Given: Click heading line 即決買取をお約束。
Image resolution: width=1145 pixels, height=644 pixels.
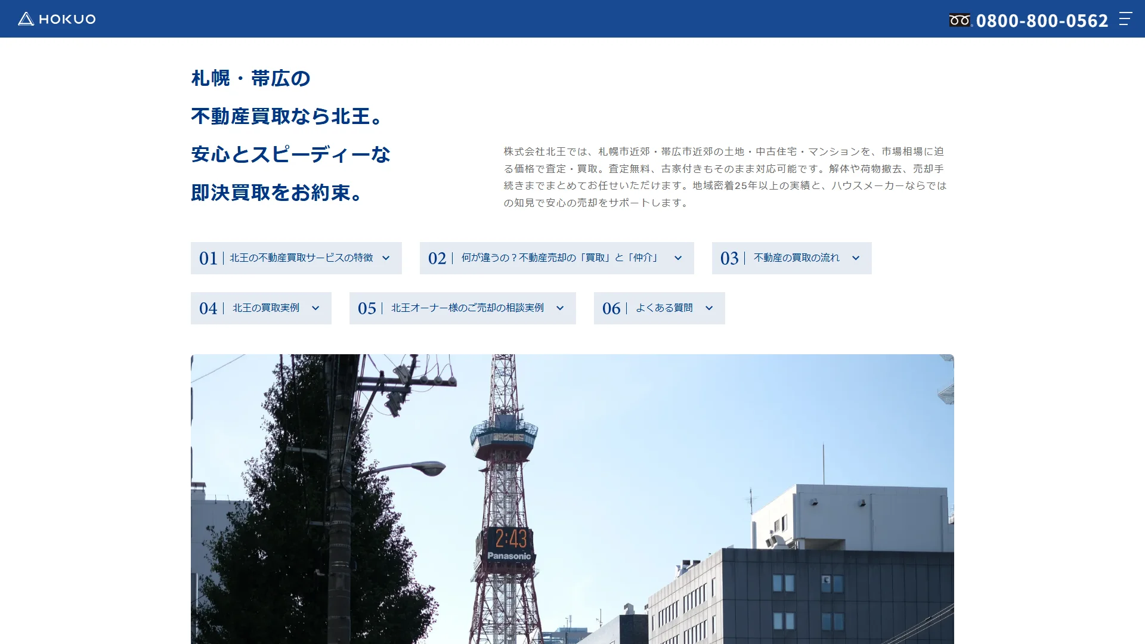Looking at the screenshot, I should click(x=278, y=193).
